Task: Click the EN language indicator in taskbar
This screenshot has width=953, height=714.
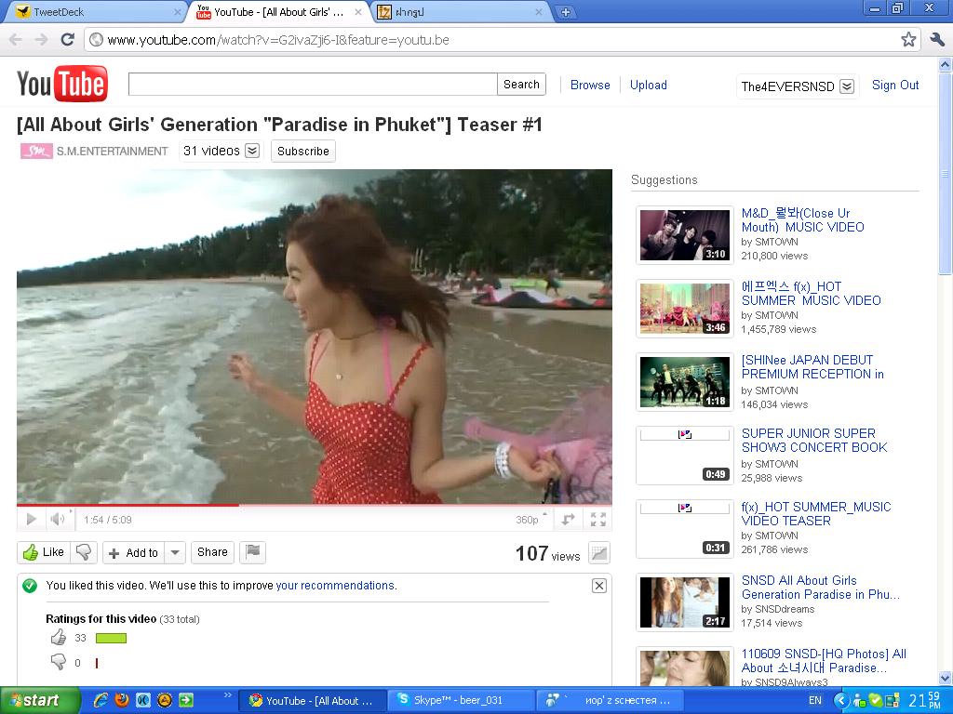Action: click(x=815, y=700)
